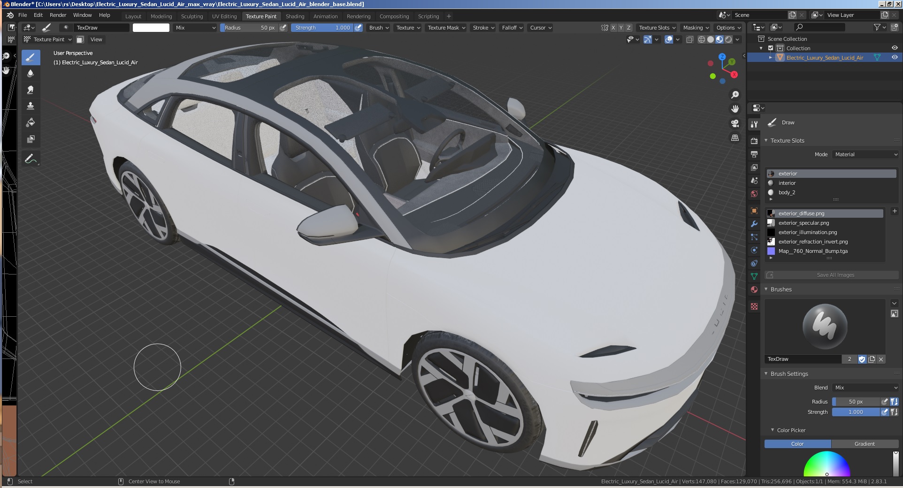Open the Render menu

[58, 15]
